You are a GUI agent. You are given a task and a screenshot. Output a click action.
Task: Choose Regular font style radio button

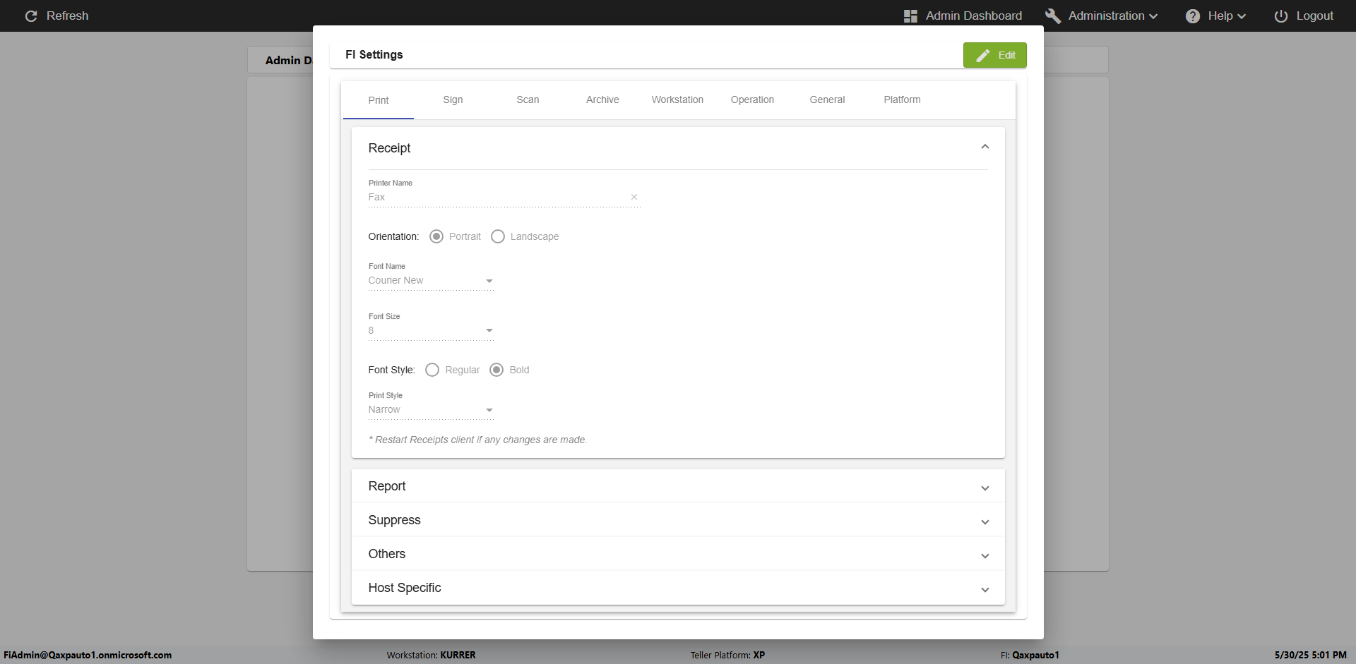click(432, 370)
